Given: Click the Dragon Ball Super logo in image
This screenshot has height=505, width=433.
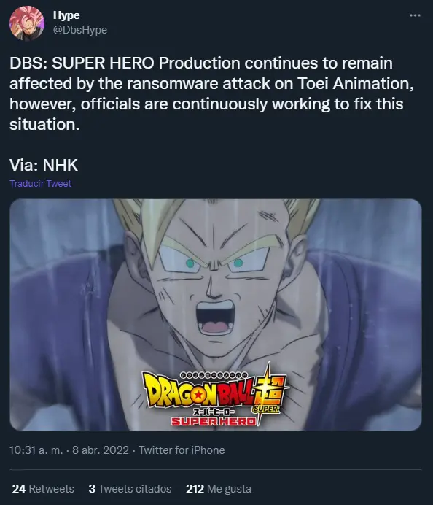Looking at the screenshot, I should pos(214,395).
